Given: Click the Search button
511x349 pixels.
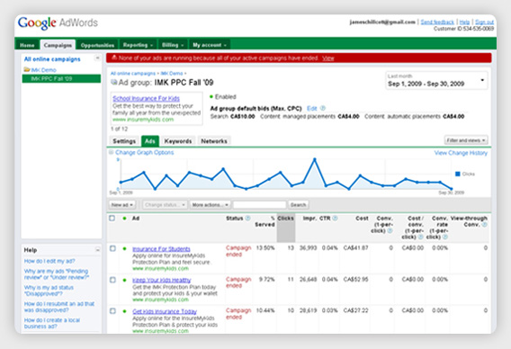Looking at the screenshot, I should click(298, 205).
